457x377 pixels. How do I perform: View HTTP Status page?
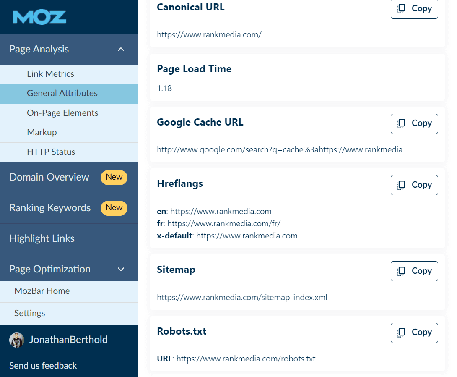tap(51, 152)
